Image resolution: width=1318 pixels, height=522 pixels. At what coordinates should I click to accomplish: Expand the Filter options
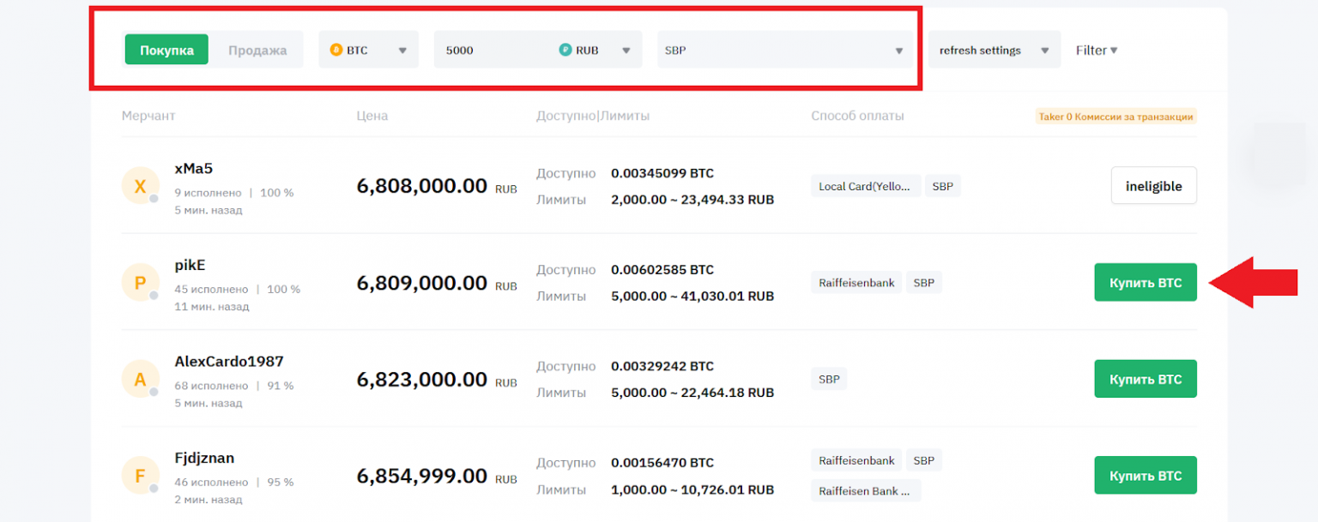click(x=1097, y=51)
